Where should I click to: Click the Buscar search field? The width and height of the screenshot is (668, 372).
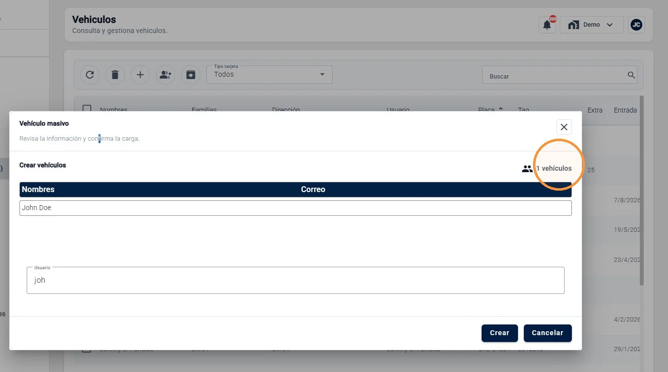pyautogui.click(x=559, y=75)
